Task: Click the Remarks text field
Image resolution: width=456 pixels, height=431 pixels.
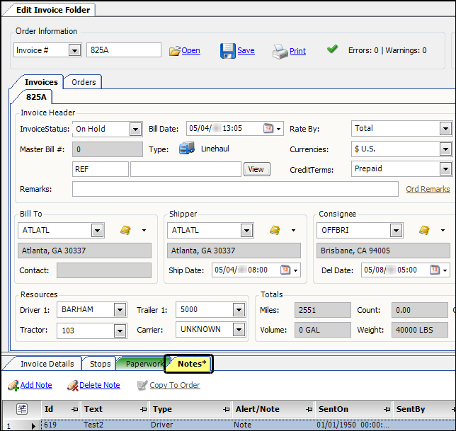Action: pyautogui.click(x=235, y=189)
